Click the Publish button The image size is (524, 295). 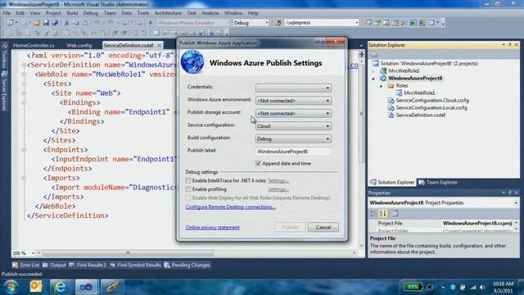pyautogui.click(x=290, y=228)
